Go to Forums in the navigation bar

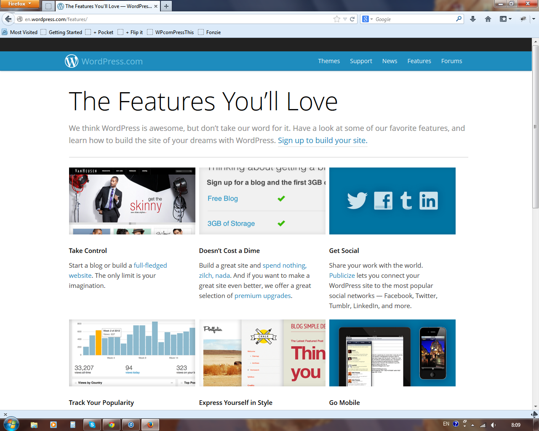point(451,61)
